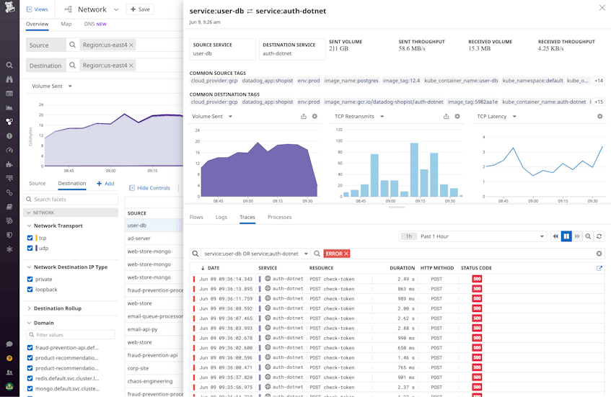Open the integrations puzzle icon in the sidebar

[9, 164]
